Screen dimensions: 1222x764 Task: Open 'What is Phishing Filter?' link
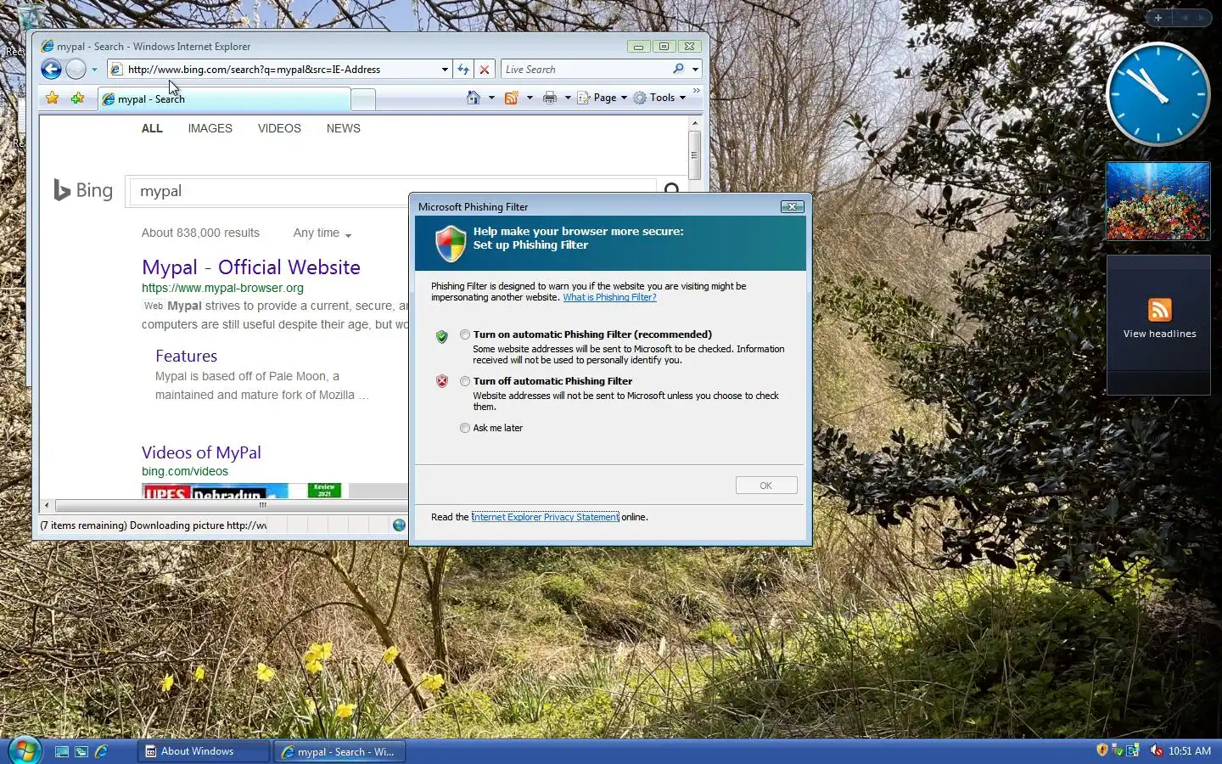[609, 297]
